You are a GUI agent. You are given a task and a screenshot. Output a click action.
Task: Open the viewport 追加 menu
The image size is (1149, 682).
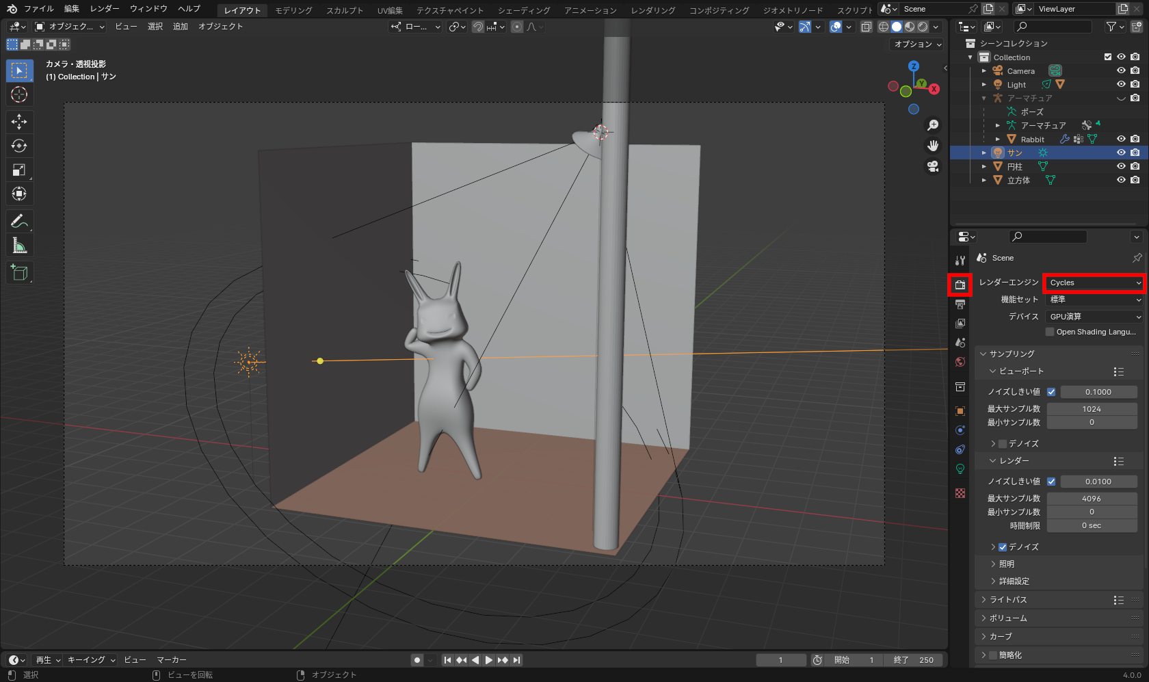pos(181,27)
